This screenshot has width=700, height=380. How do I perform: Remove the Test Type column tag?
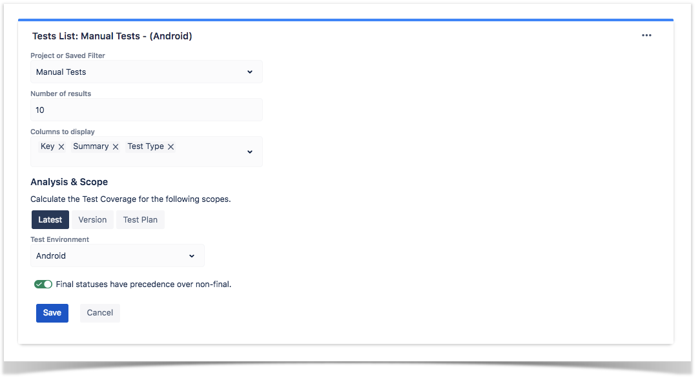click(x=170, y=146)
